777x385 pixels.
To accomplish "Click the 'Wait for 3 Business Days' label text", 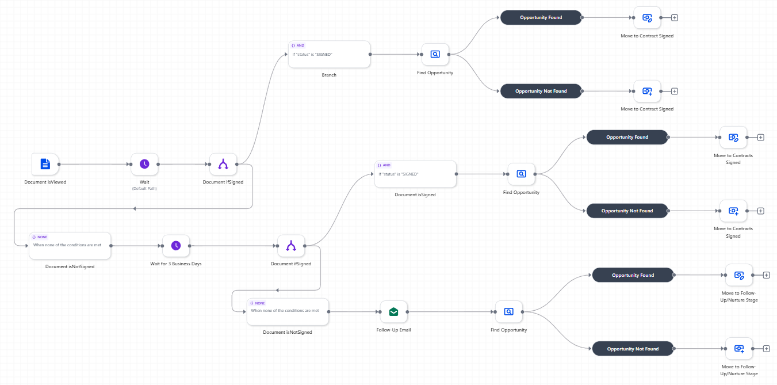I will (x=176, y=264).
